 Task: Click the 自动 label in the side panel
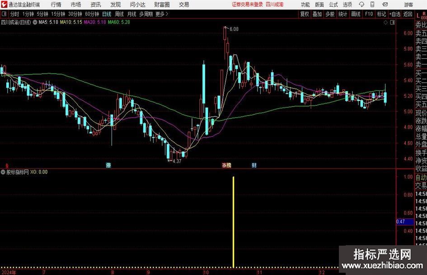[421, 177]
